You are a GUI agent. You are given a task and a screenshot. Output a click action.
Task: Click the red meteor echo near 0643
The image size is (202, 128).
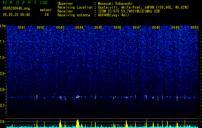pyautogui.click(x=60, y=97)
